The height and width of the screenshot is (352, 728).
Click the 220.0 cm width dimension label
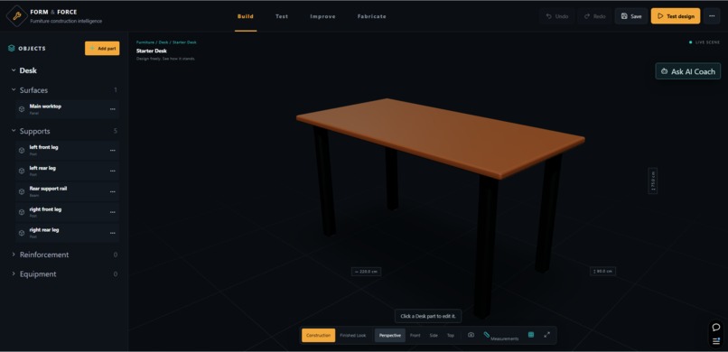pos(367,272)
